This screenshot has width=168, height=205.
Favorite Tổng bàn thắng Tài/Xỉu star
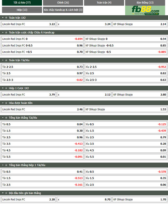[x=6, y=118]
